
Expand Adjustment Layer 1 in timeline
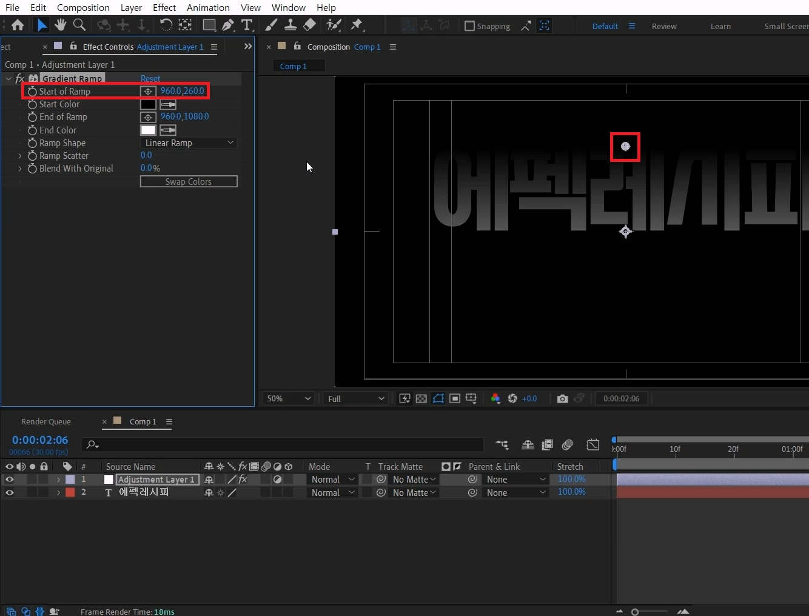point(58,480)
